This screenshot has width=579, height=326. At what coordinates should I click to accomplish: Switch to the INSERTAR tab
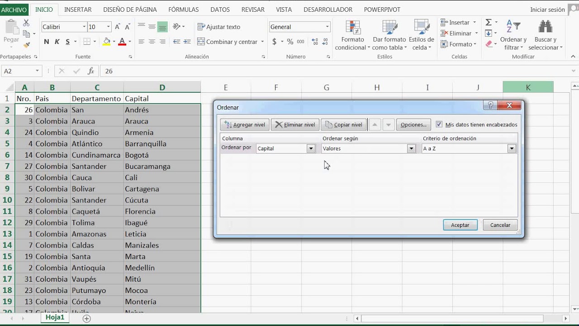click(78, 10)
